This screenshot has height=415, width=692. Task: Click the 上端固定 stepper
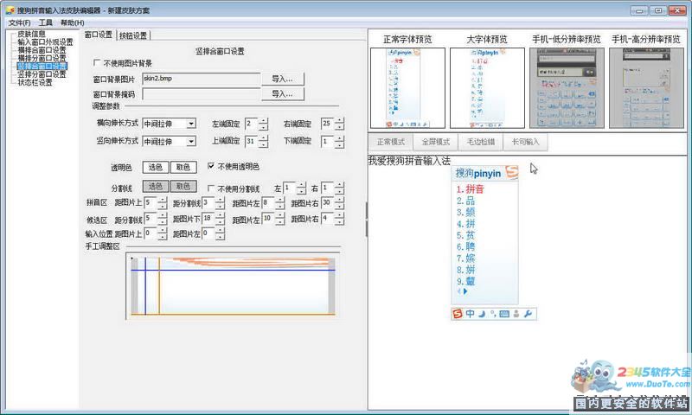coord(264,142)
